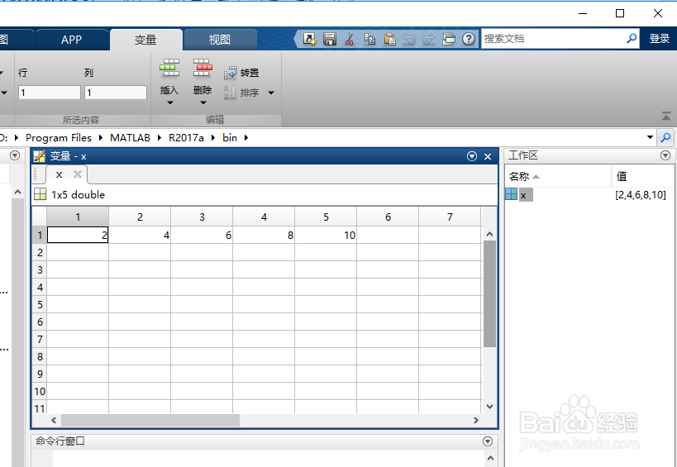677x467 pixels.
Task: Select the [2,4,6,8,10] value in workspace
Action: pos(641,195)
